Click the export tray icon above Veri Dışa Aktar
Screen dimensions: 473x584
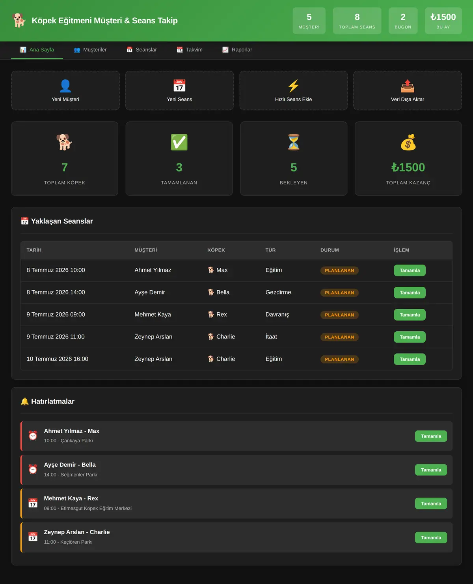click(x=408, y=86)
